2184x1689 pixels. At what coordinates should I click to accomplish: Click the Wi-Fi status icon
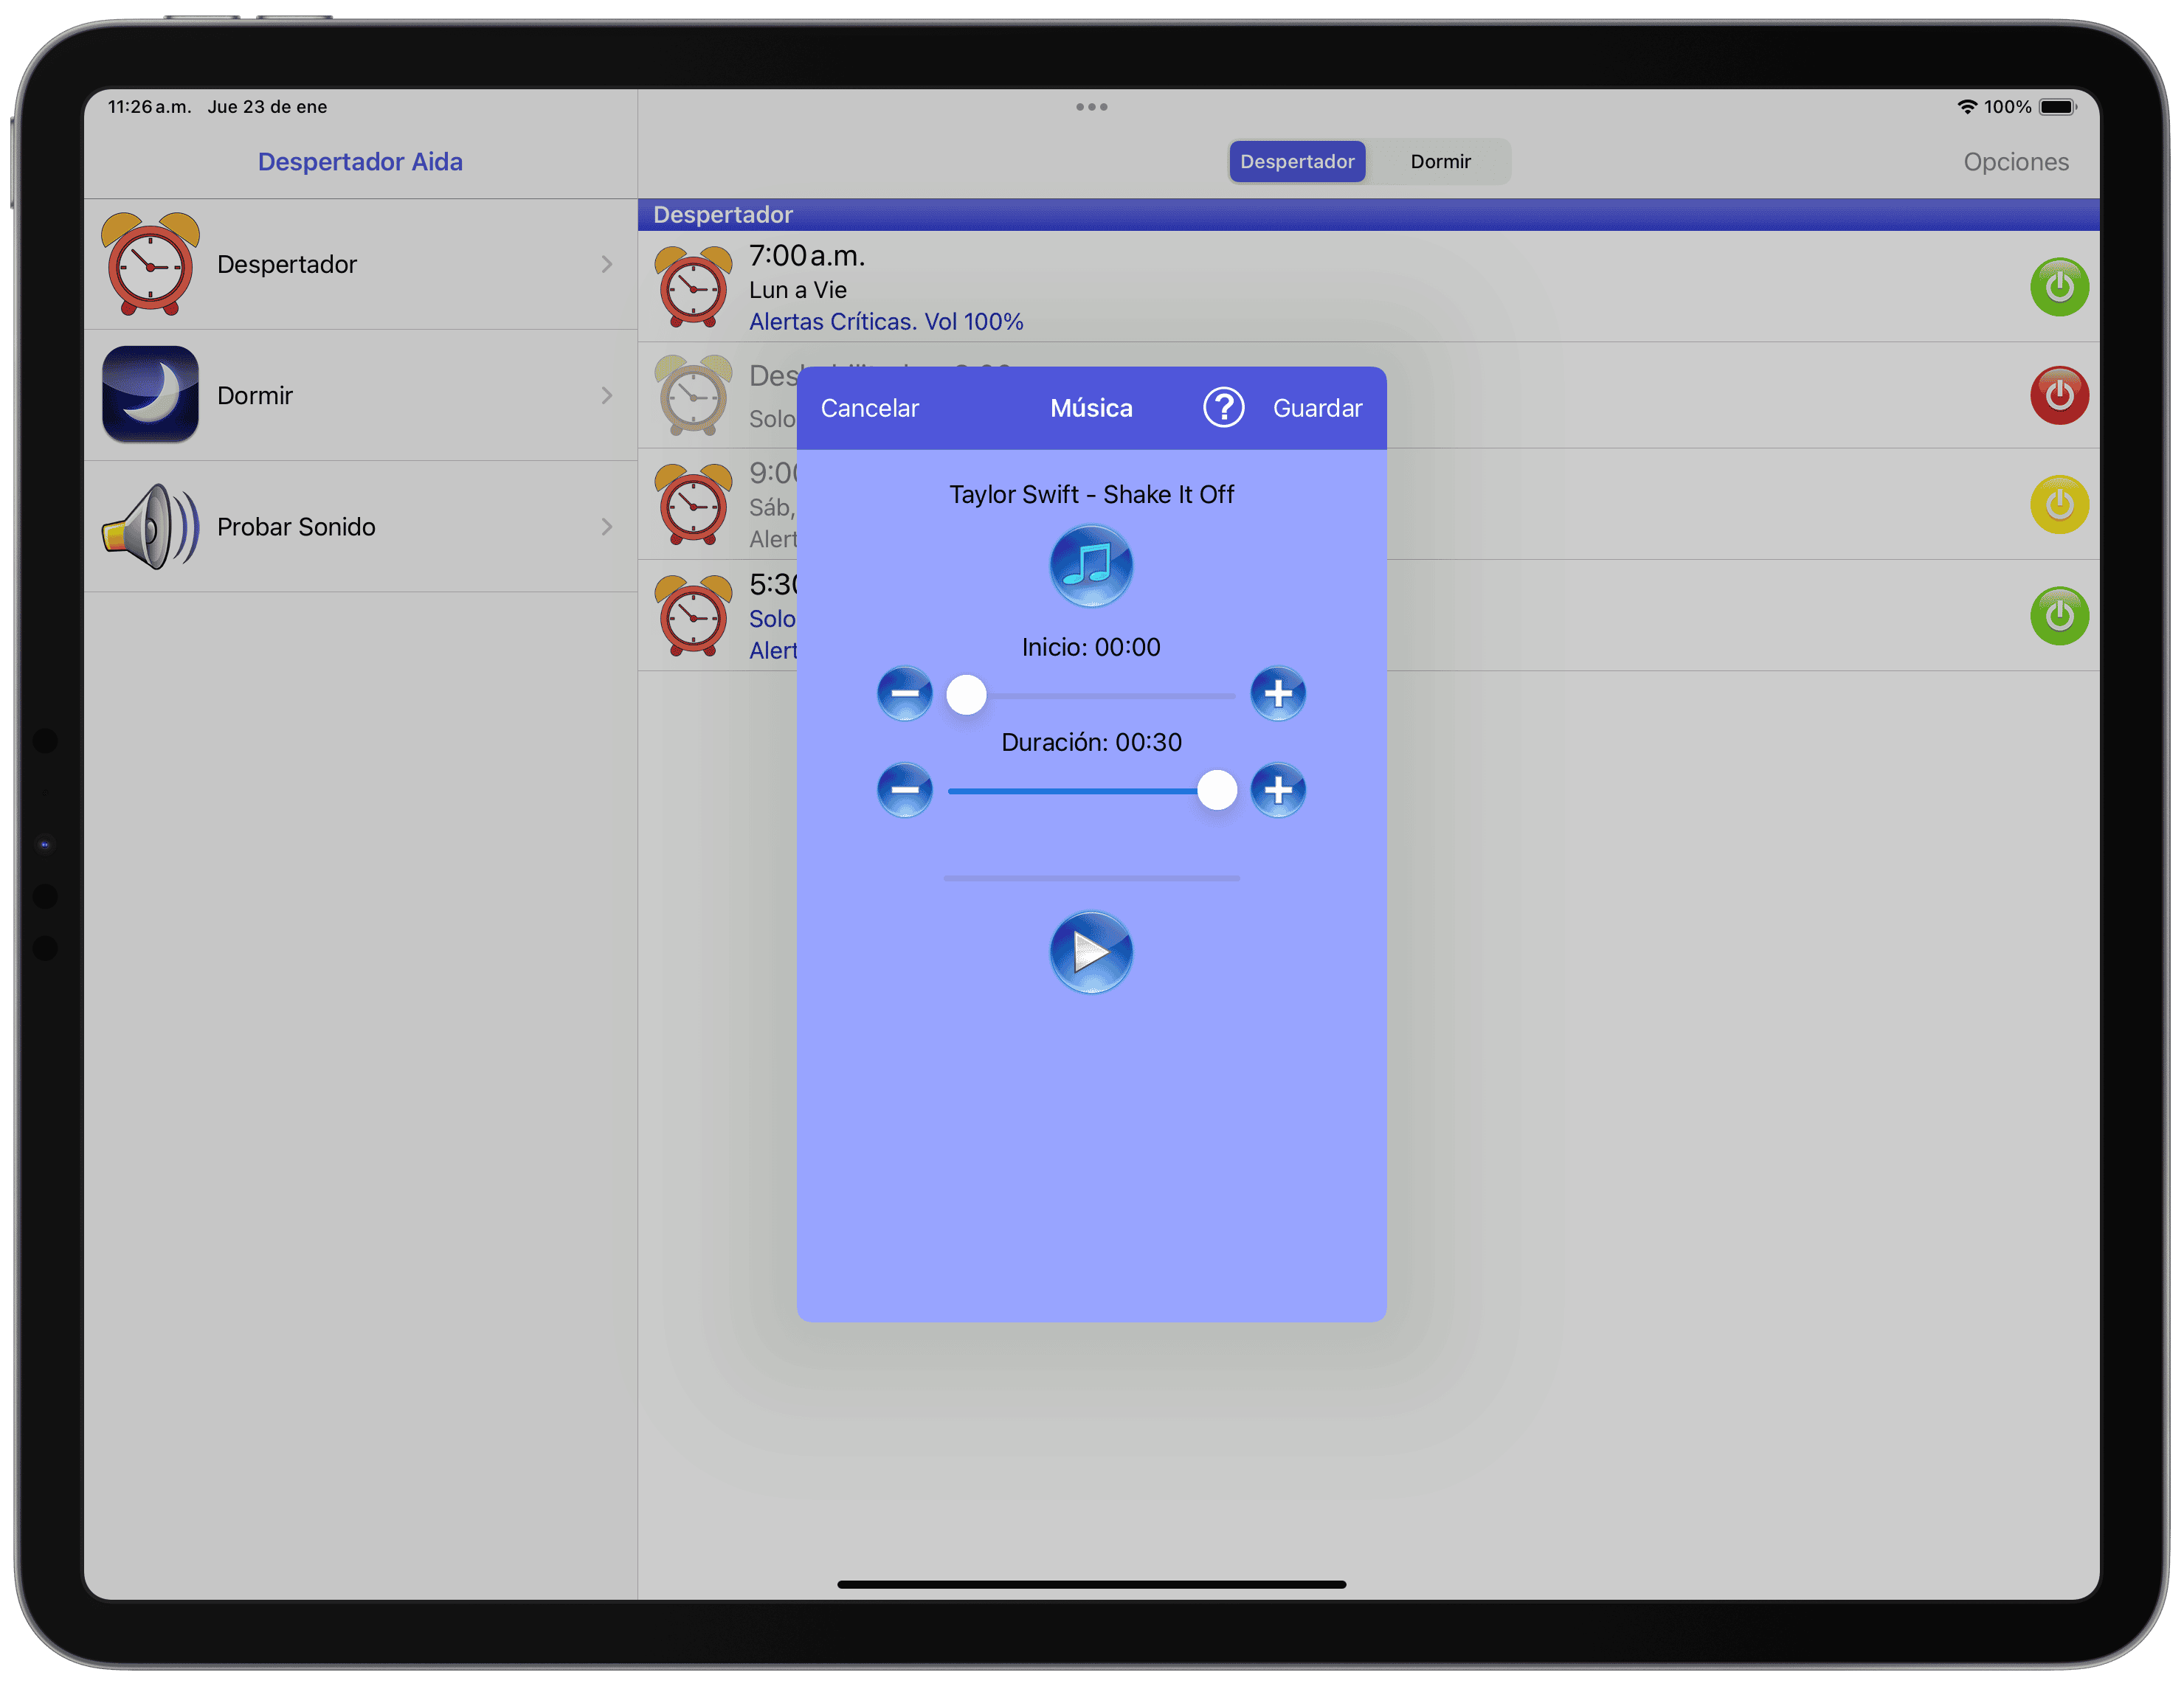pos(1966,107)
